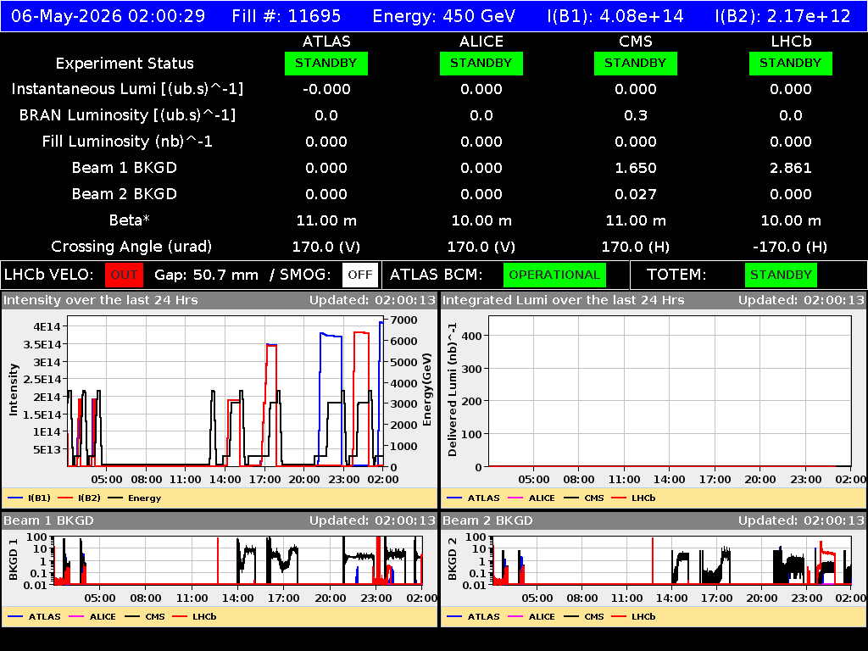This screenshot has width=868, height=651.
Task: Select ALICE Beta* value 10.00 m
Action: coord(481,220)
